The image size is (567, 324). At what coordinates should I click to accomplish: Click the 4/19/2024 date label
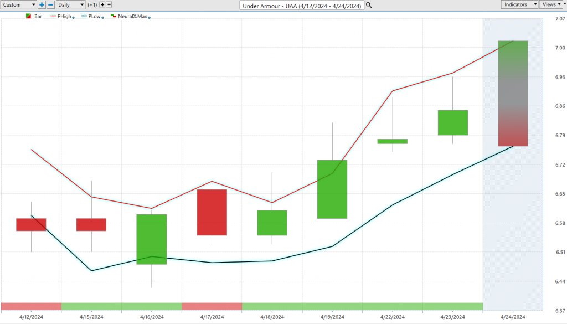(x=332, y=317)
